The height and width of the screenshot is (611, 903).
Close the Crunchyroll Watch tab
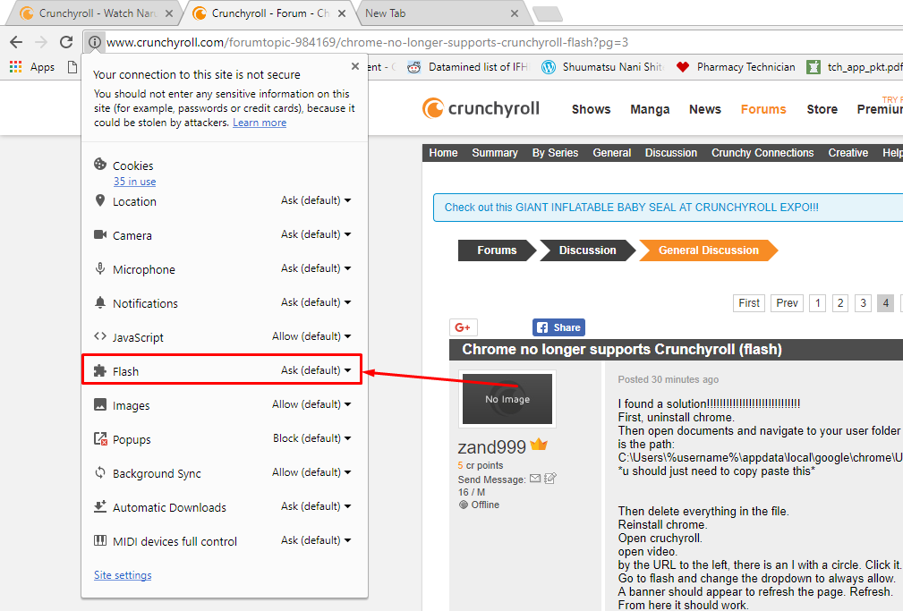[169, 13]
